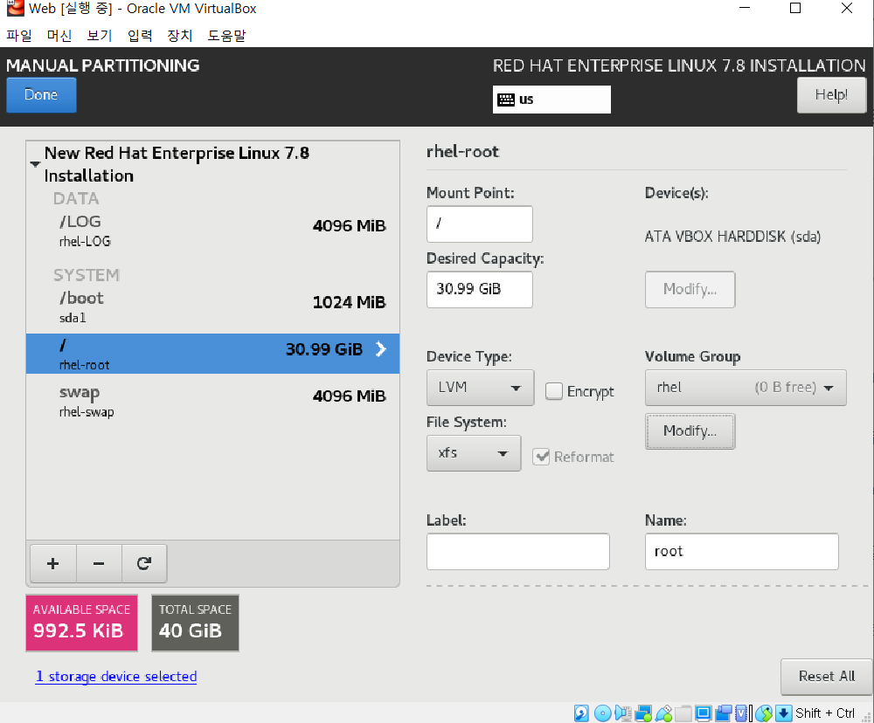The image size is (874, 723).
Task: Click the VirtualBox virtualization CPU icon
Action: tap(741, 713)
